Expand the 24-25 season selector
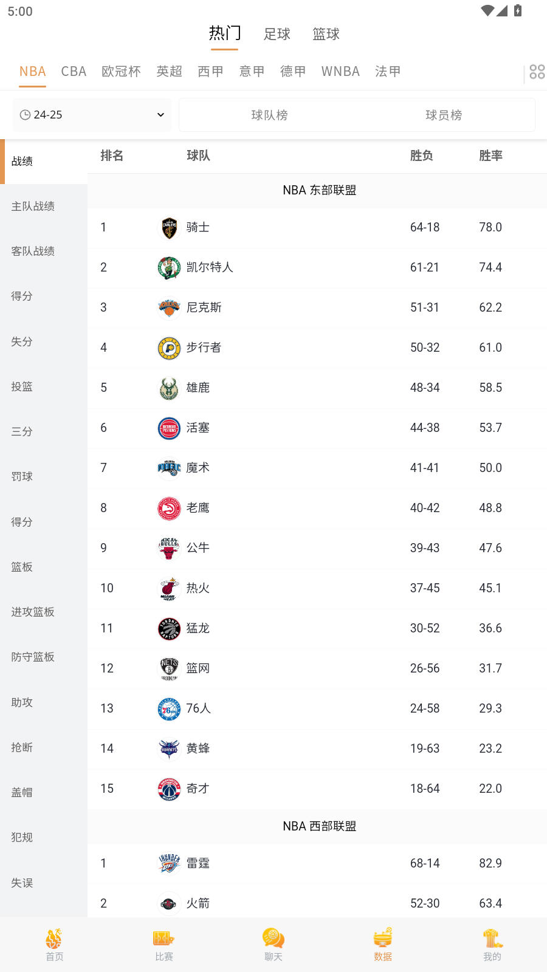Viewport: 547px width, 972px height. tap(91, 114)
